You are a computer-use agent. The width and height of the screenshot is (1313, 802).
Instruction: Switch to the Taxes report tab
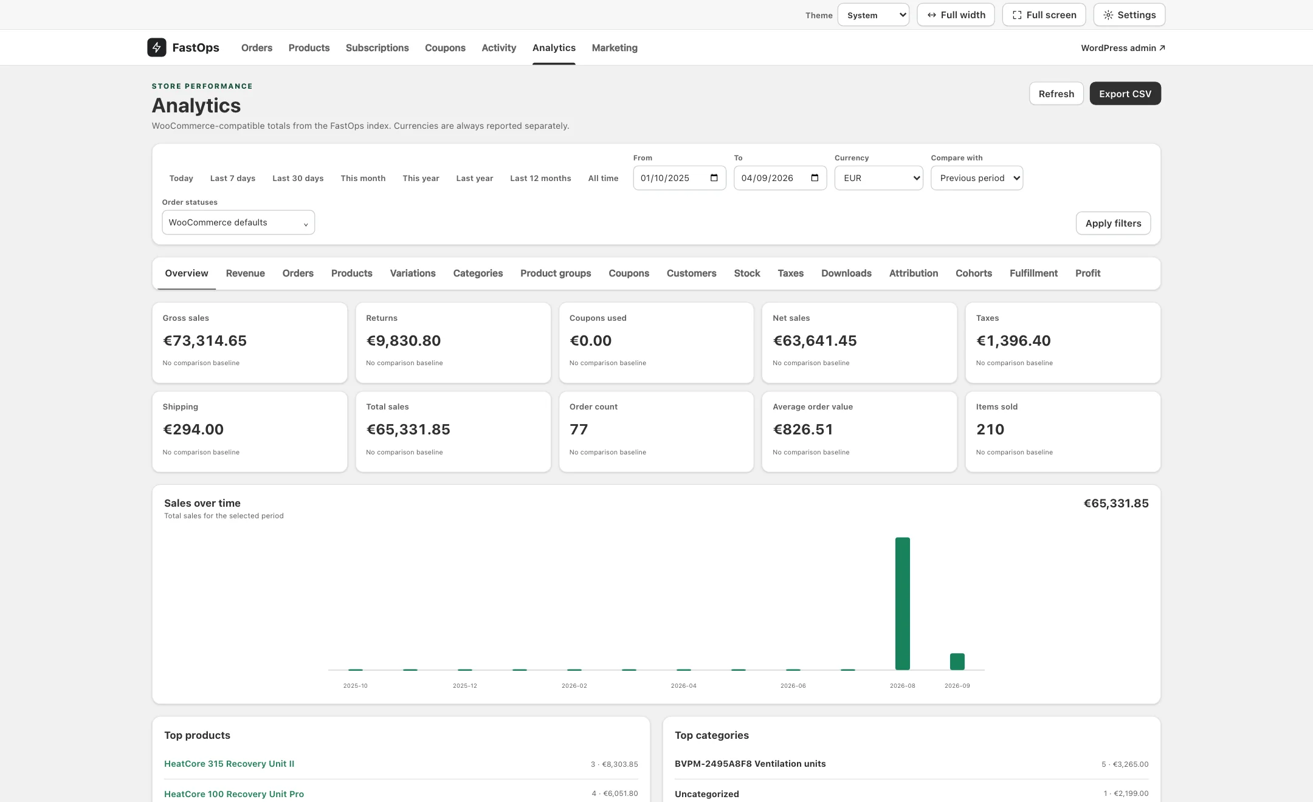pos(790,273)
